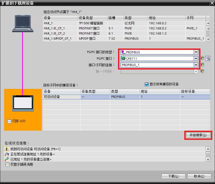Click the 下载 button

pyautogui.click(x=173, y=176)
